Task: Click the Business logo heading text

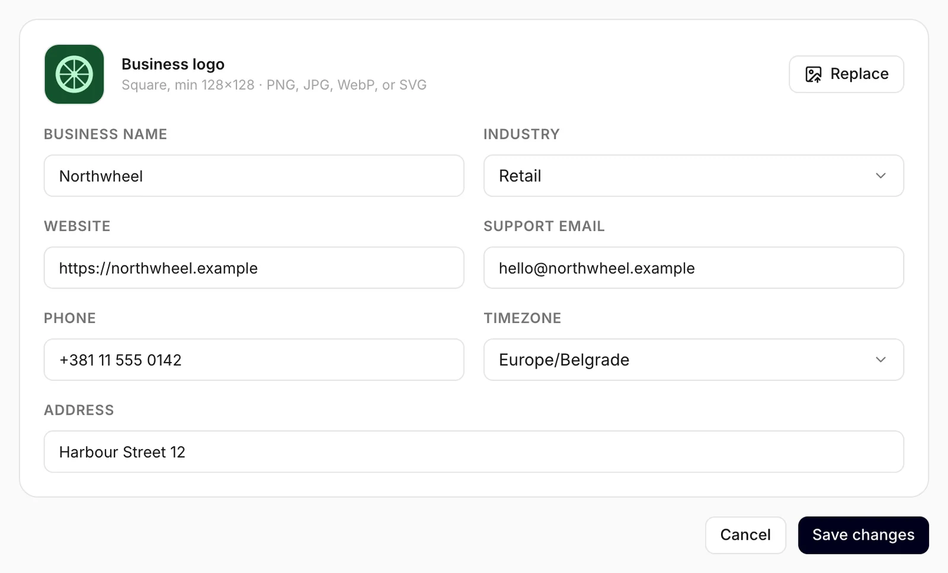Action: click(x=173, y=64)
